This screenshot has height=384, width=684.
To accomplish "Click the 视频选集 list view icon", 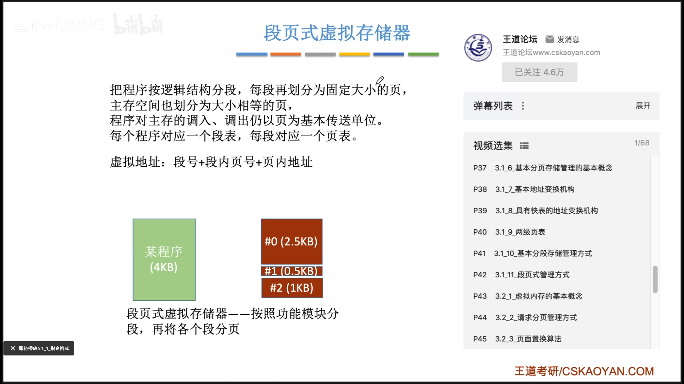I will 524,146.
